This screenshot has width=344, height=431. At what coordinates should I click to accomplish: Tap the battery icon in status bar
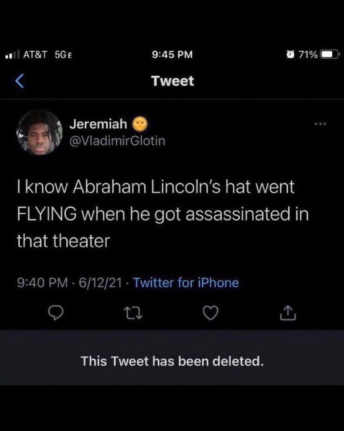click(330, 55)
